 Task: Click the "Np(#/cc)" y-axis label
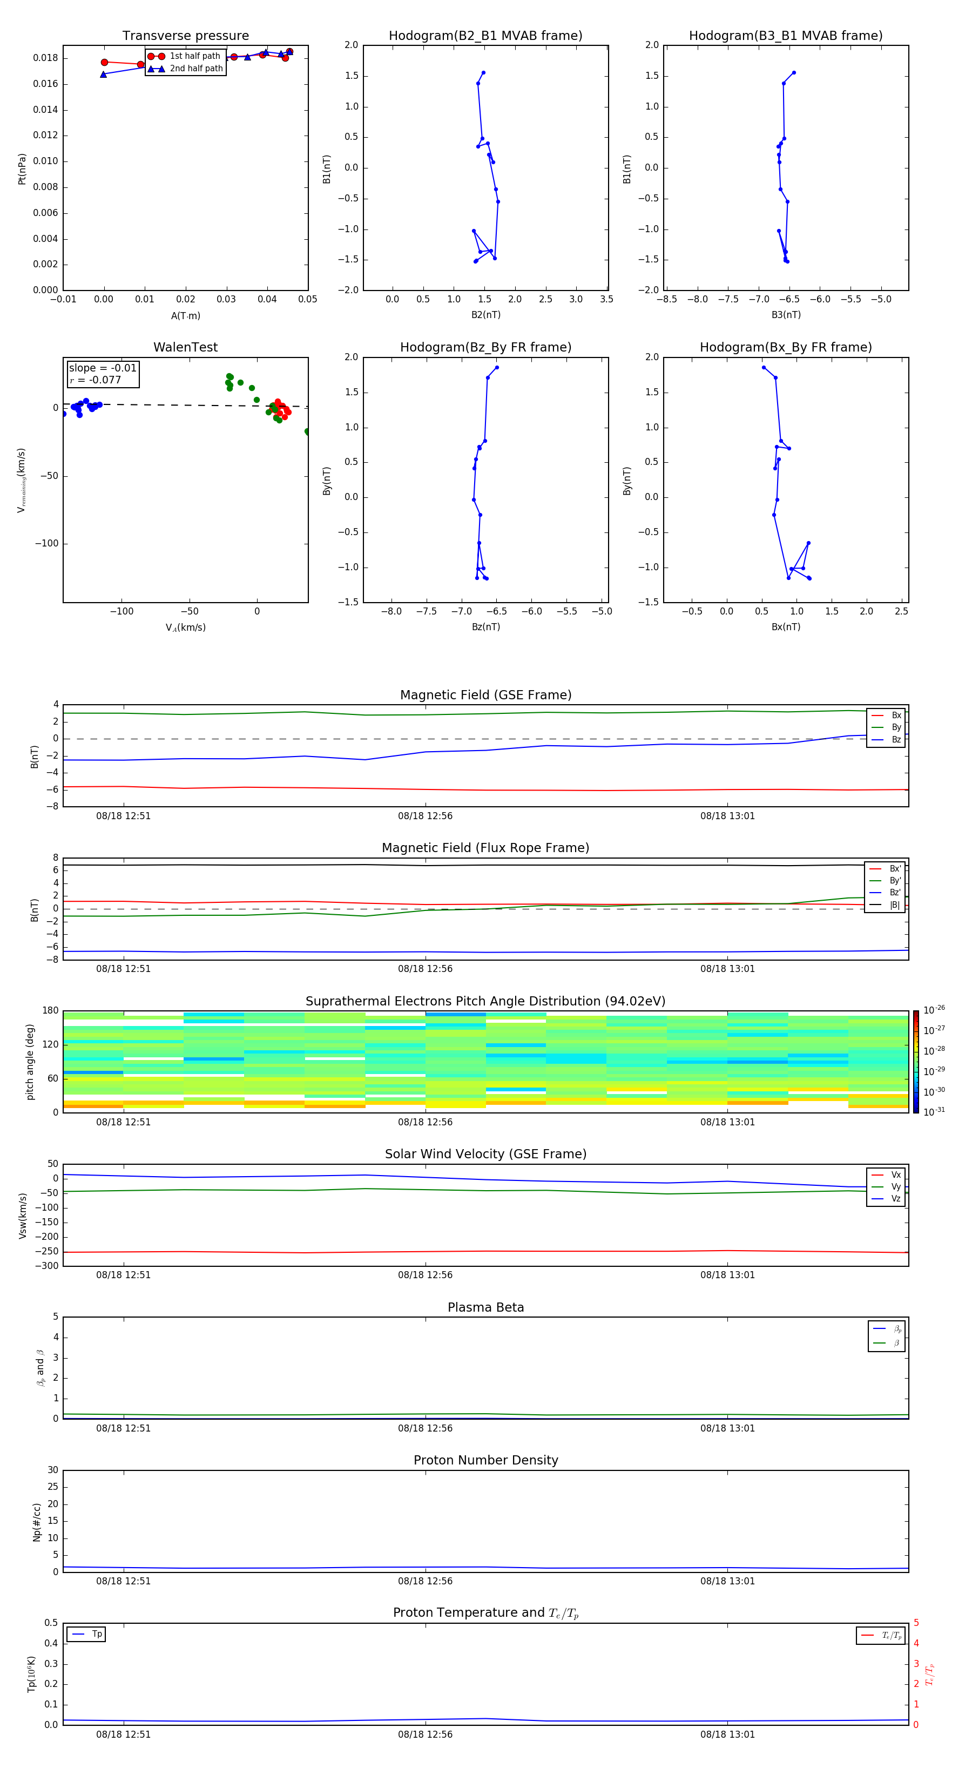point(37,1521)
